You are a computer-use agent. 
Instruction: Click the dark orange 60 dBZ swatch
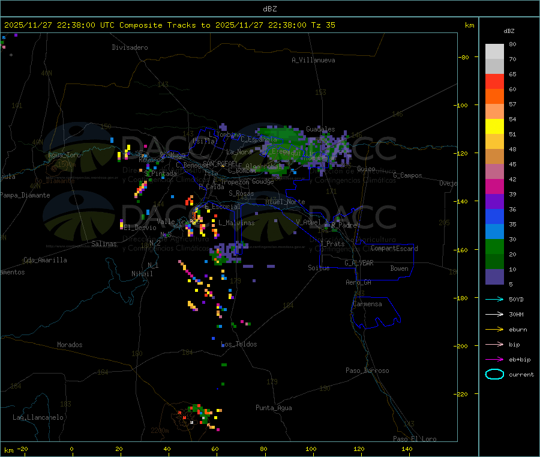click(x=494, y=97)
